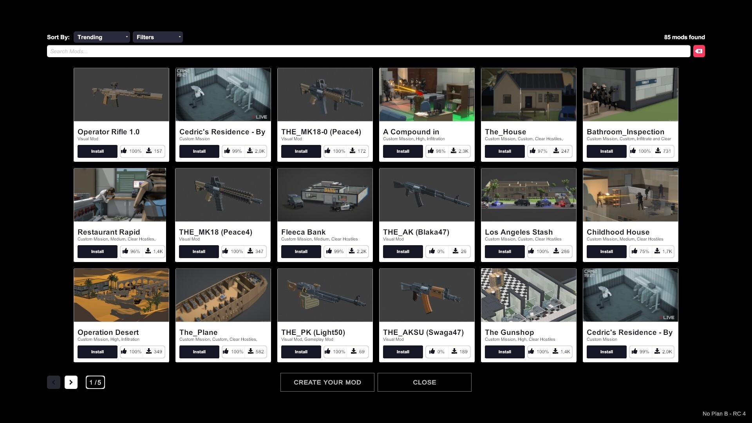Image resolution: width=752 pixels, height=423 pixels.
Task: Click the 1/5 page indicator
Action: tap(95, 382)
